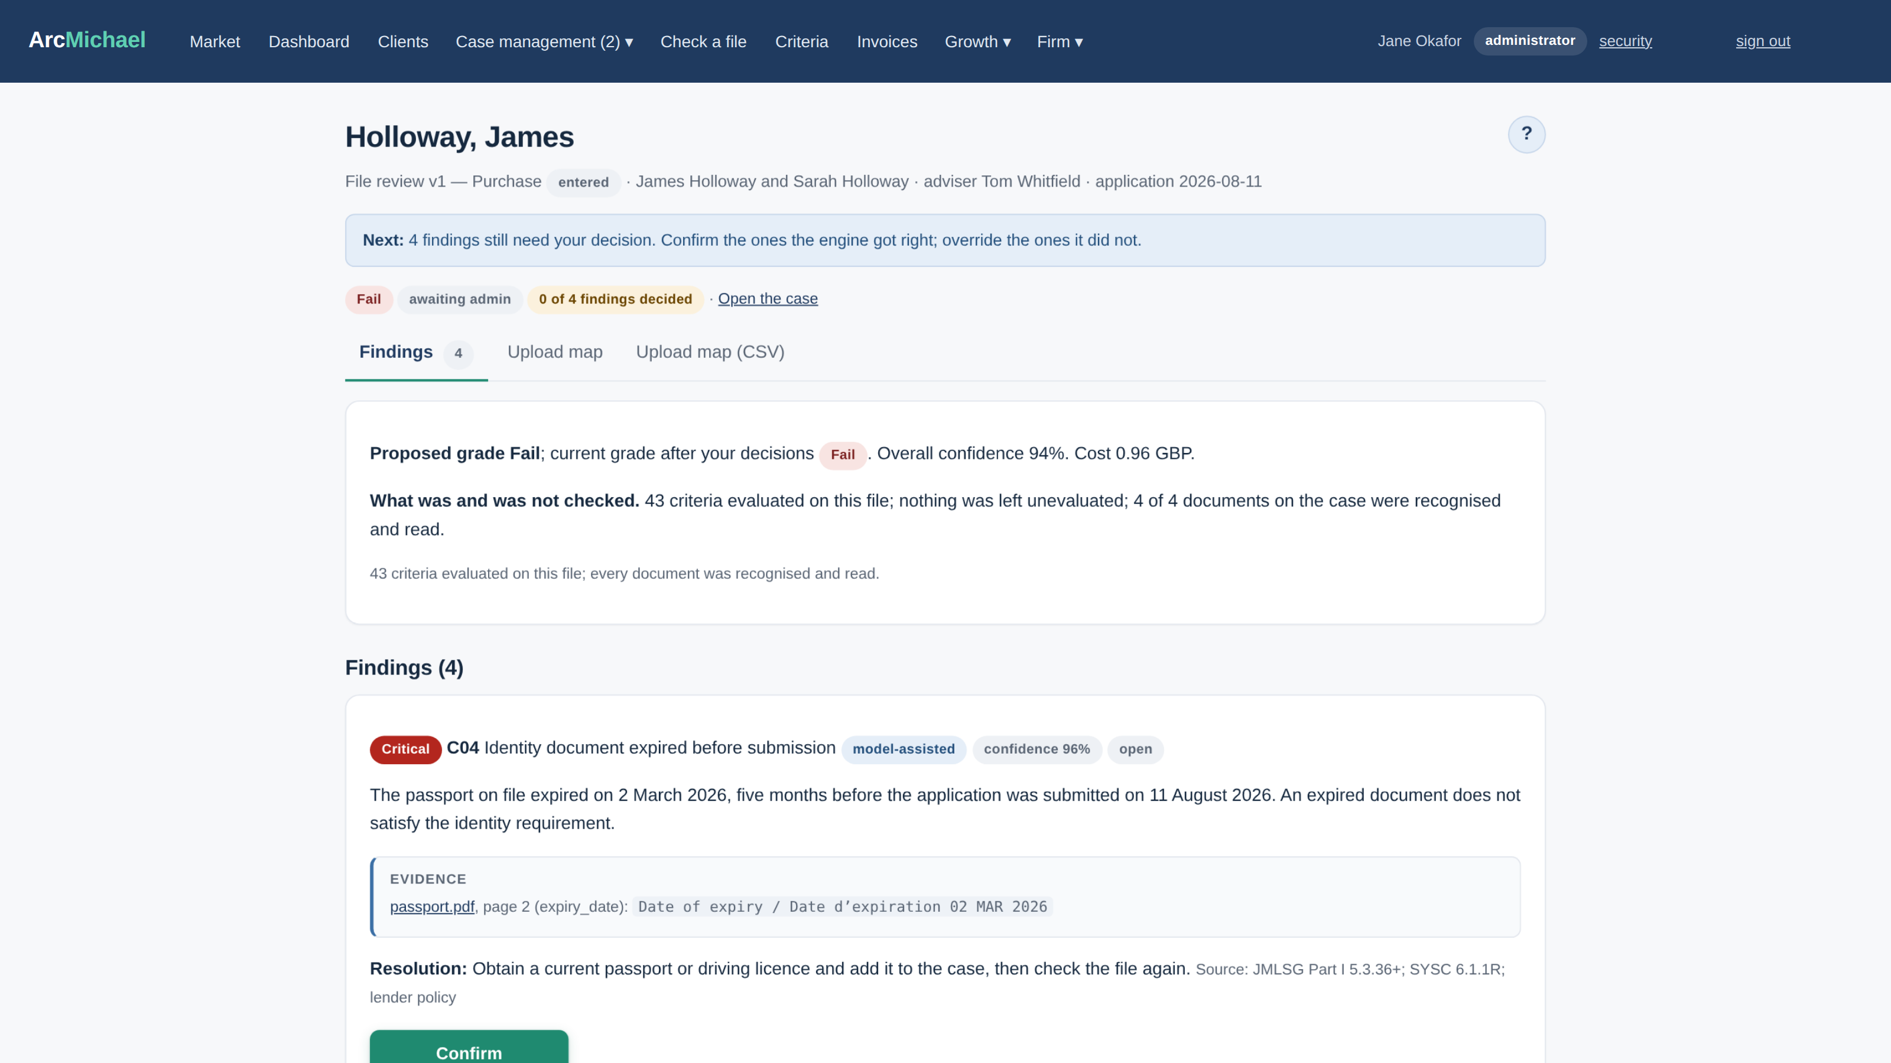1891x1063 pixels.
Task: Go to Invoices
Action: [x=887, y=42]
